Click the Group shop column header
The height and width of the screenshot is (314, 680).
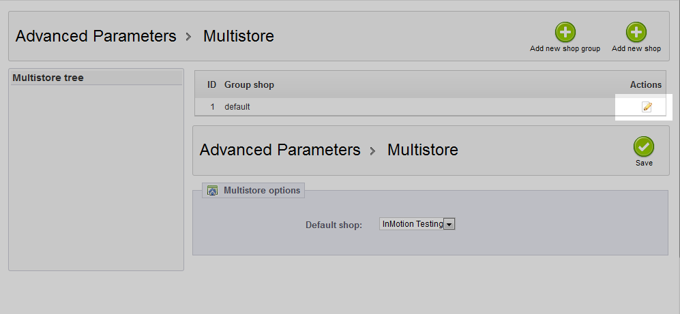tap(249, 85)
